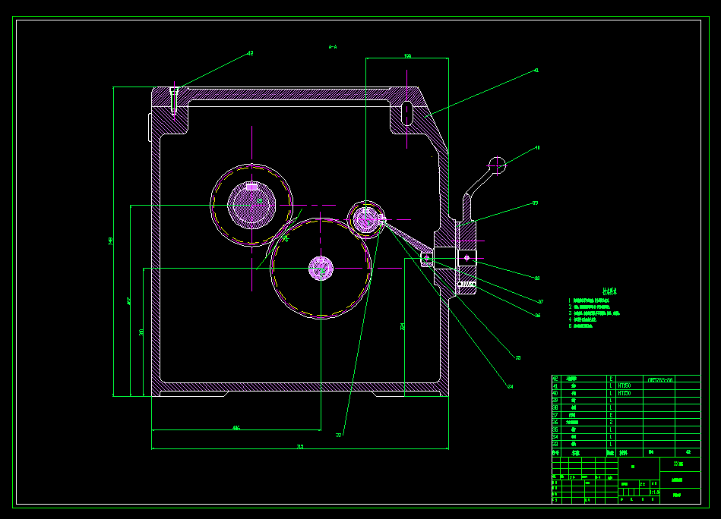
Task: Select balloon number 36 at its leader end
Action: tap(538, 316)
